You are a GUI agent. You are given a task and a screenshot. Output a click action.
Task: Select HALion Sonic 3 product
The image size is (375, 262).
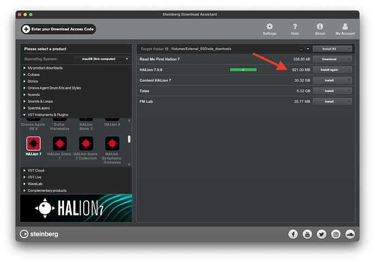click(86, 124)
